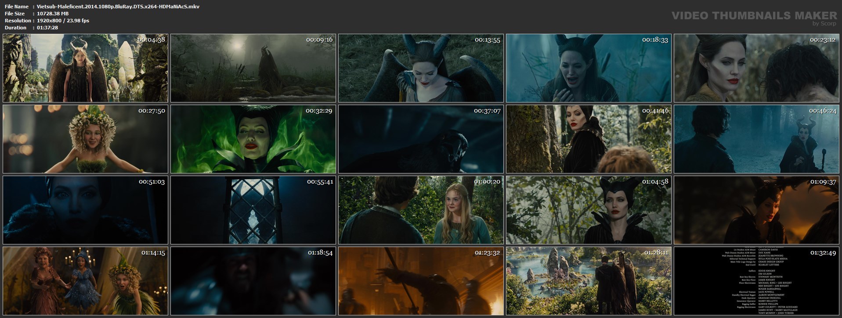Click the file size value 10728.38 MB
Viewport: 842px width, 318px height.
(53, 14)
